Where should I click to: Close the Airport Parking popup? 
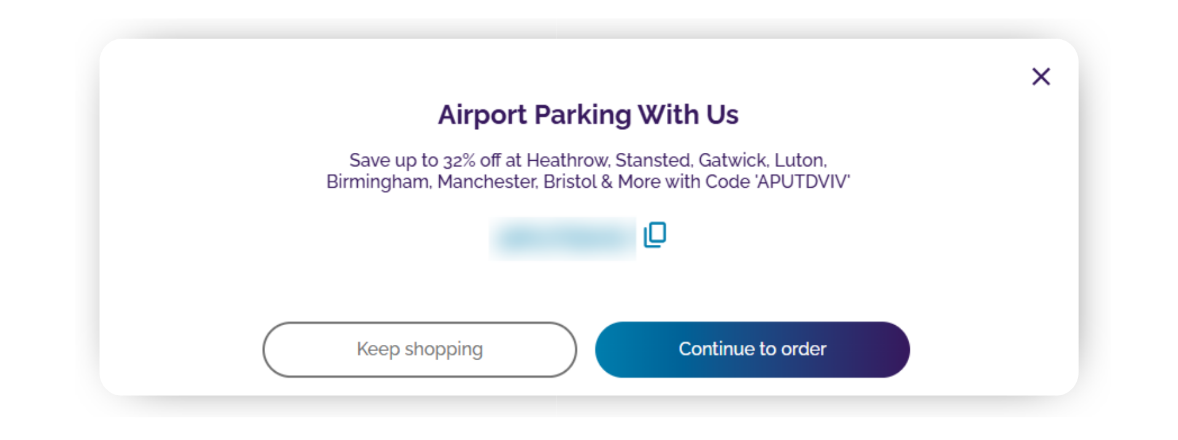click(1041, 77)
